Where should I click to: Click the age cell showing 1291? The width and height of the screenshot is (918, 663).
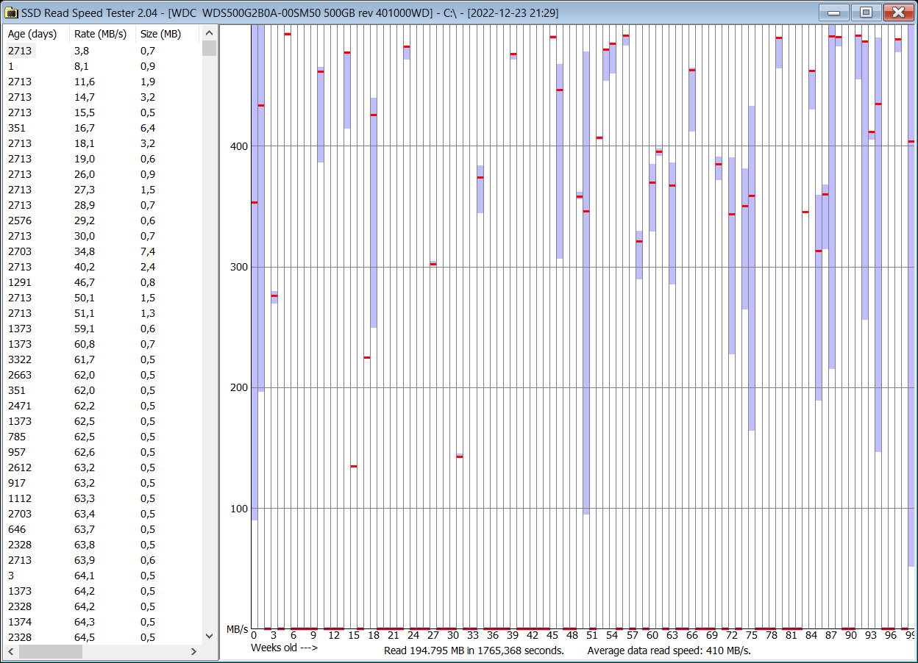click(20, 282)
